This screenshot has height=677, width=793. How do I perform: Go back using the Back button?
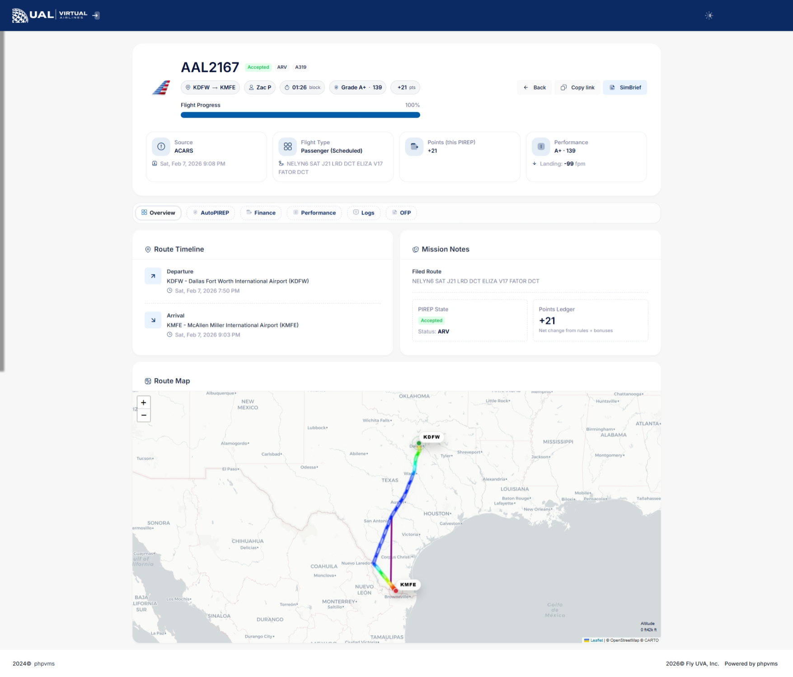[535, 88]
